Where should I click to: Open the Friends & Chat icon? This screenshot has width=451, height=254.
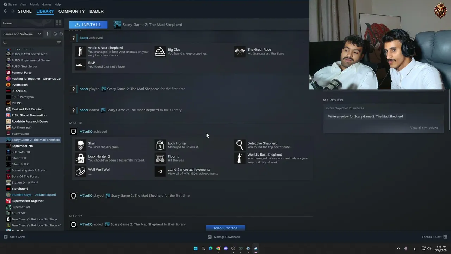coord(445,237)
